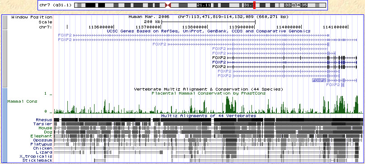Click the gray UCSC Genes track side bar

[5, 59]
